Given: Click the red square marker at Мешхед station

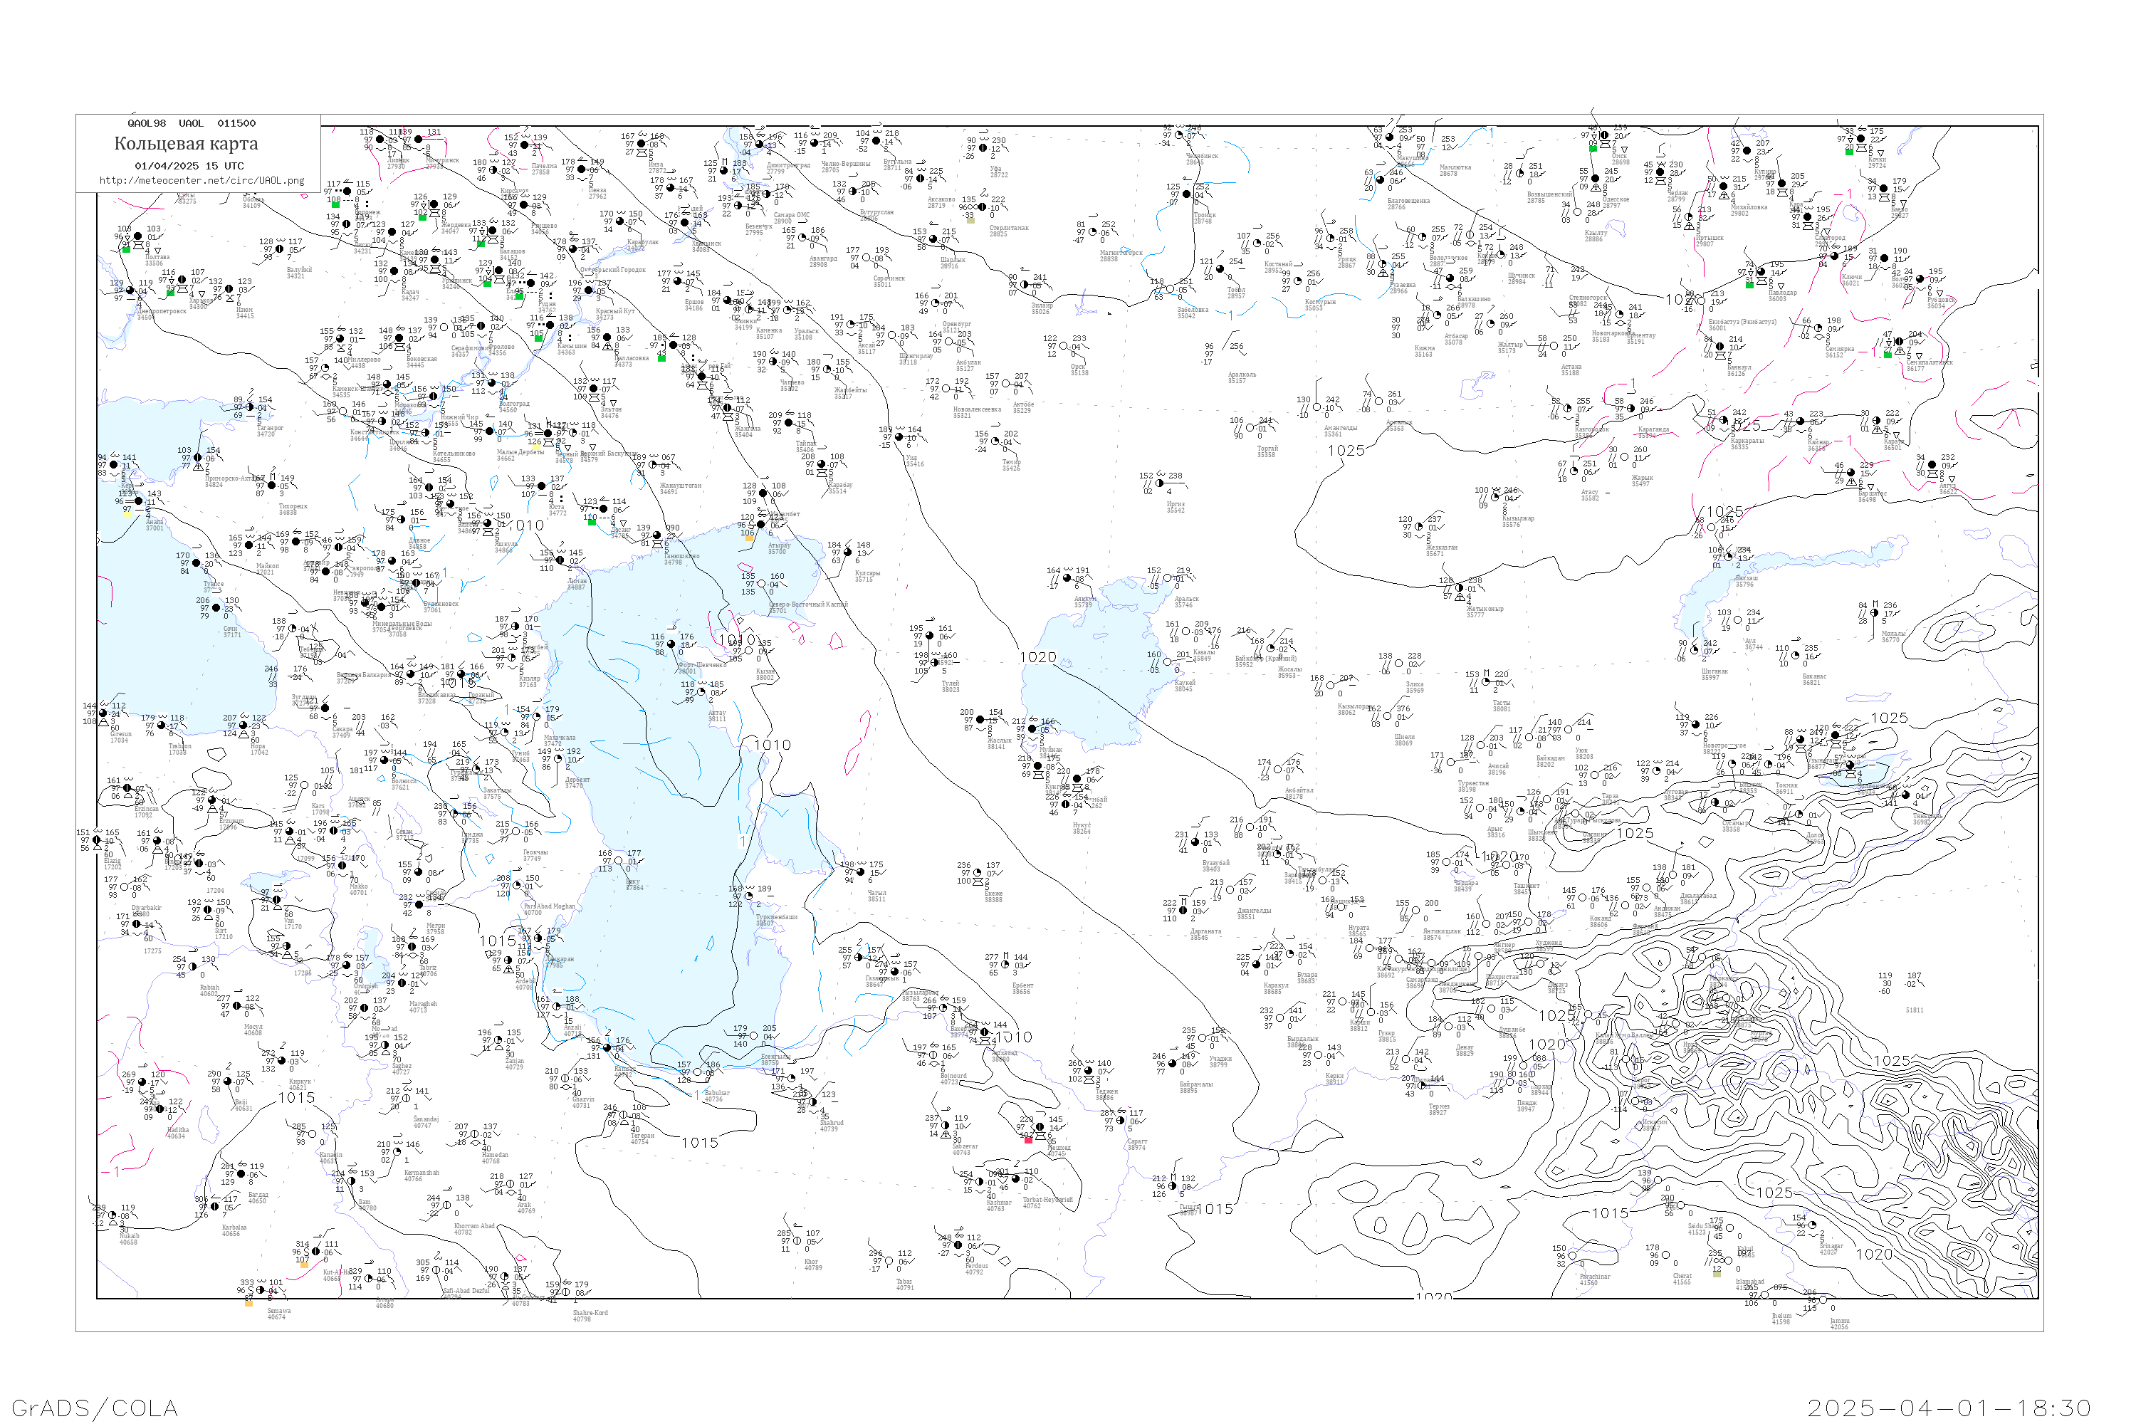Looking at the screenshot, I should [x=1028, y=1140].
